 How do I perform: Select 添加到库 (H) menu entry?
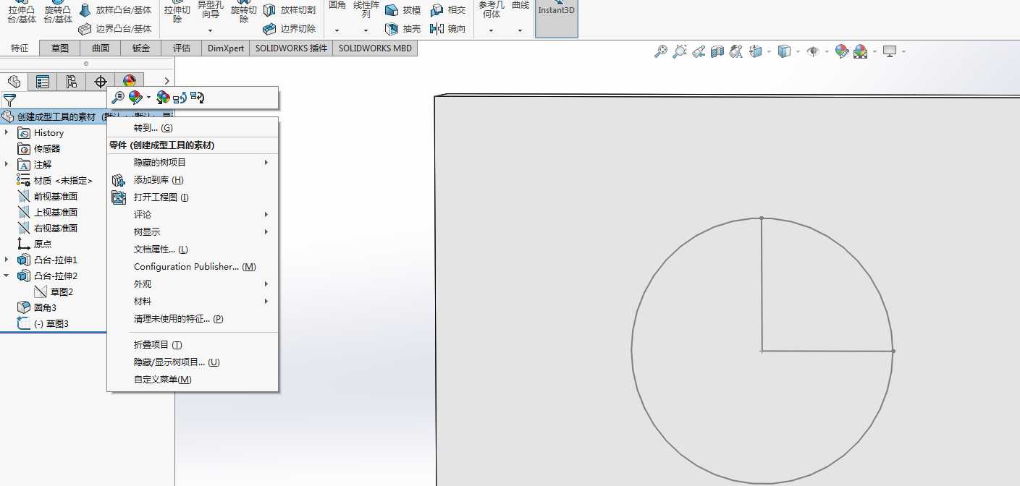click(193, 180)
